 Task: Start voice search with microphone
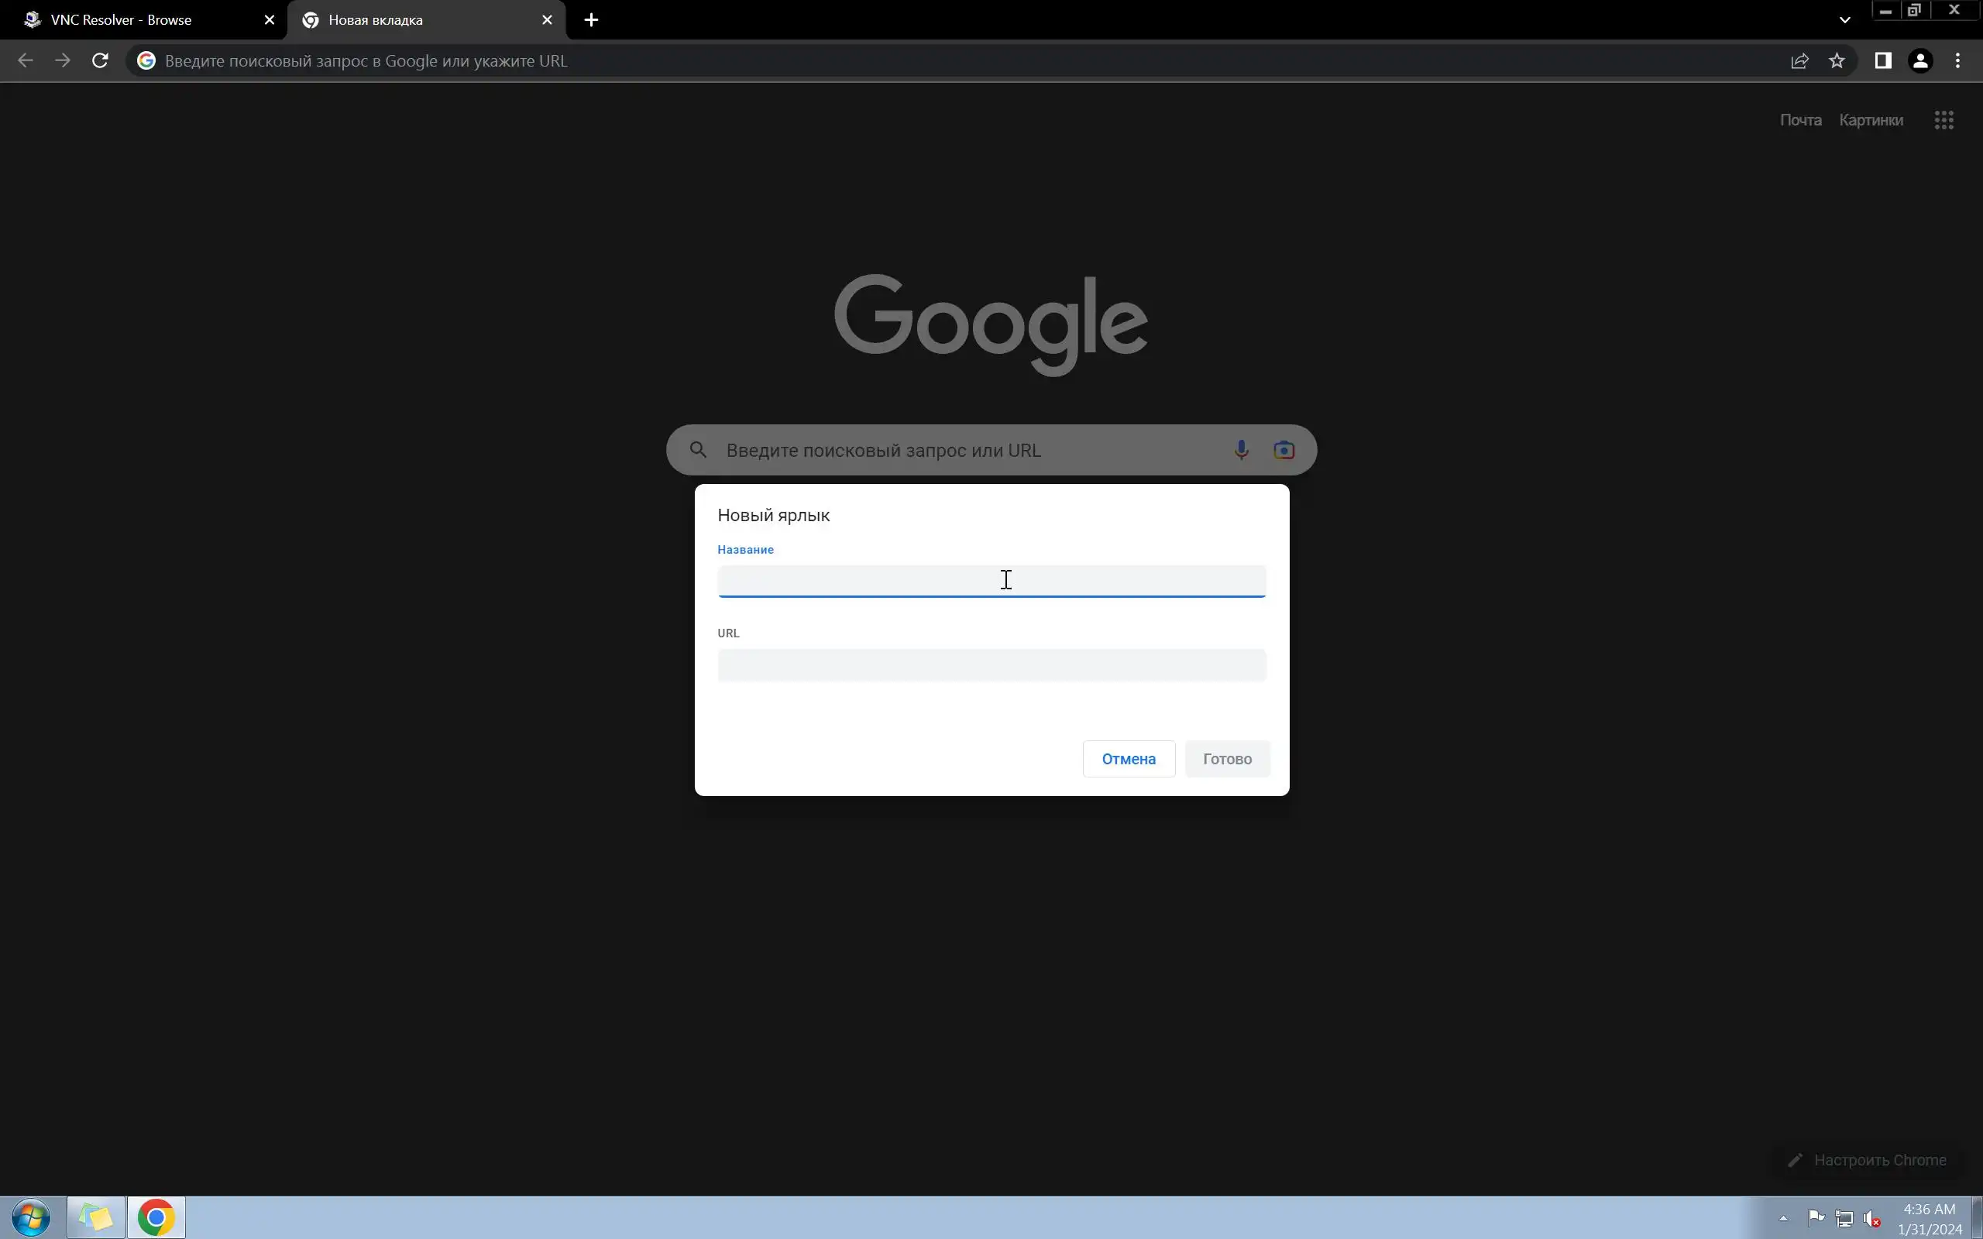[x=1241, y=450]
